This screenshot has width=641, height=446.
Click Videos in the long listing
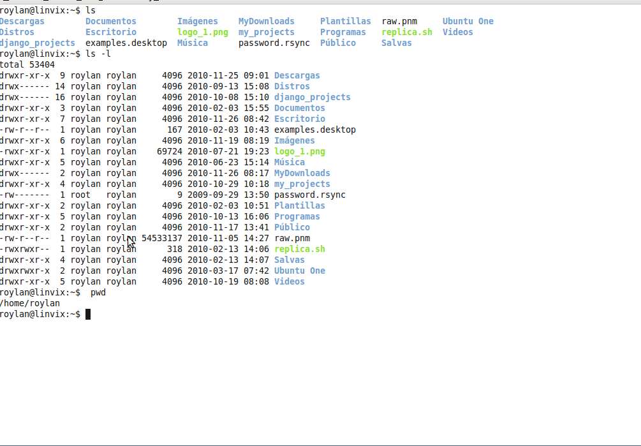(x=289, y=281)
